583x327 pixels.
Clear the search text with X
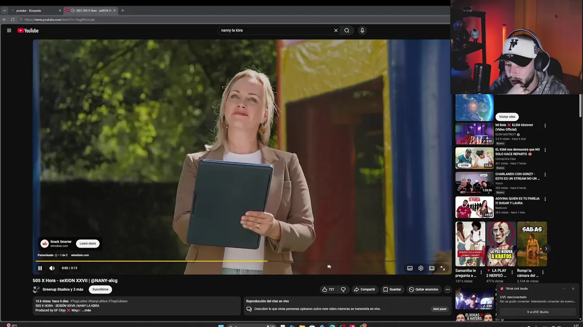click(x=336, y=30)
